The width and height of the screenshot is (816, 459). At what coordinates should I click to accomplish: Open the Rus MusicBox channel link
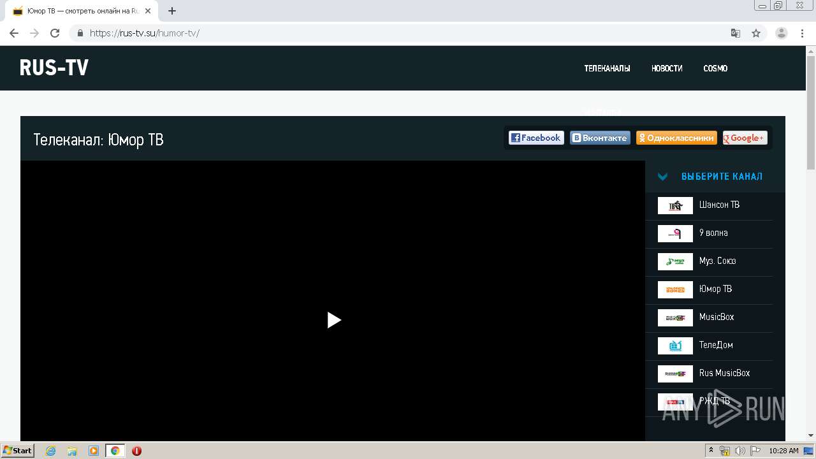724,373
